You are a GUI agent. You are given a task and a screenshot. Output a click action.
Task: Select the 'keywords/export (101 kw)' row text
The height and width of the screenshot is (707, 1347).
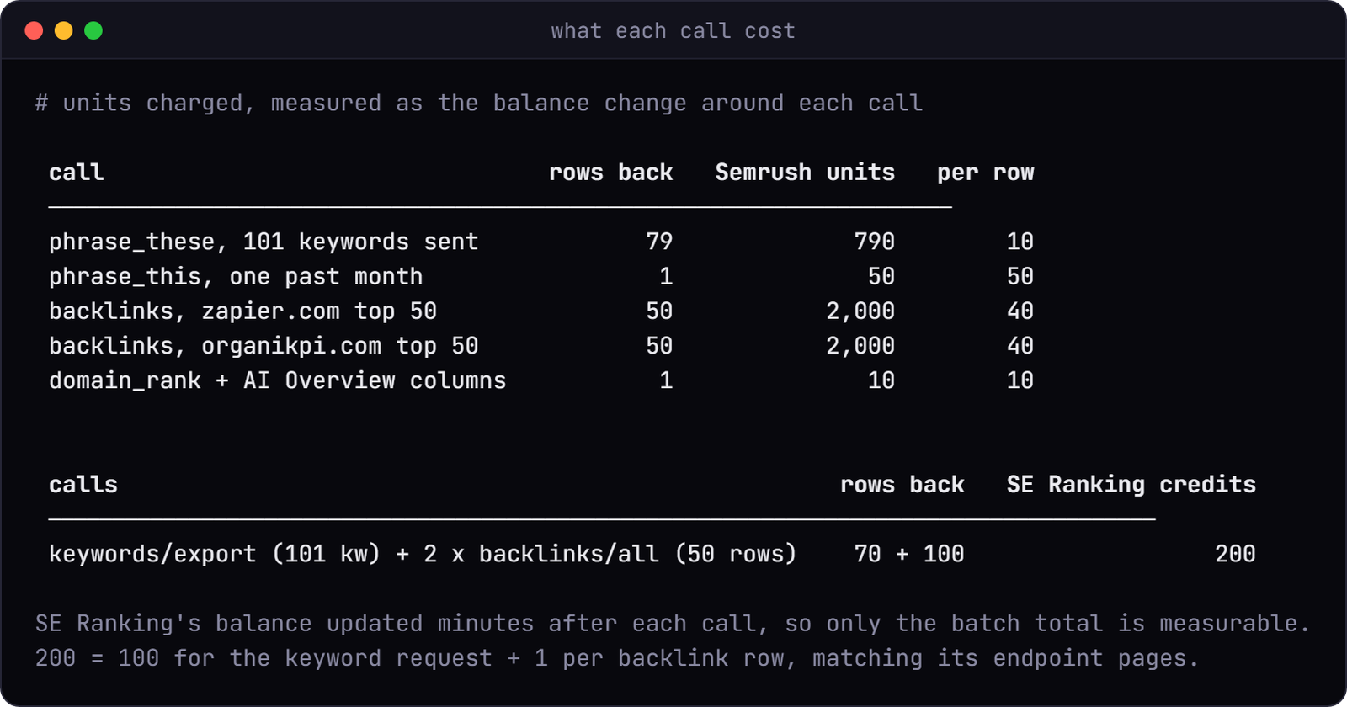point(423,554)
